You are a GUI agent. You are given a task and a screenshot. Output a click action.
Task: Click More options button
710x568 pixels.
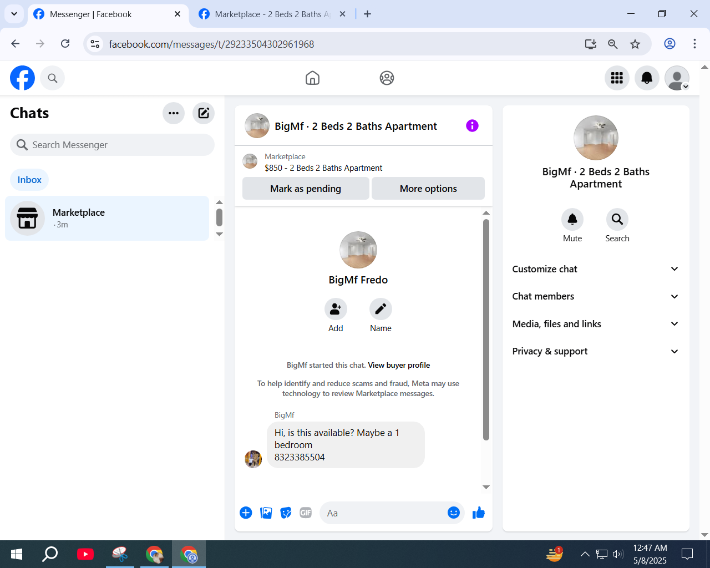coord(428,189)
